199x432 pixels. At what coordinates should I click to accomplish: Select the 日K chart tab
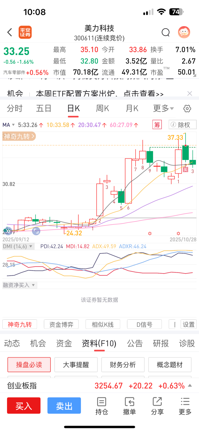coord(73,108)
